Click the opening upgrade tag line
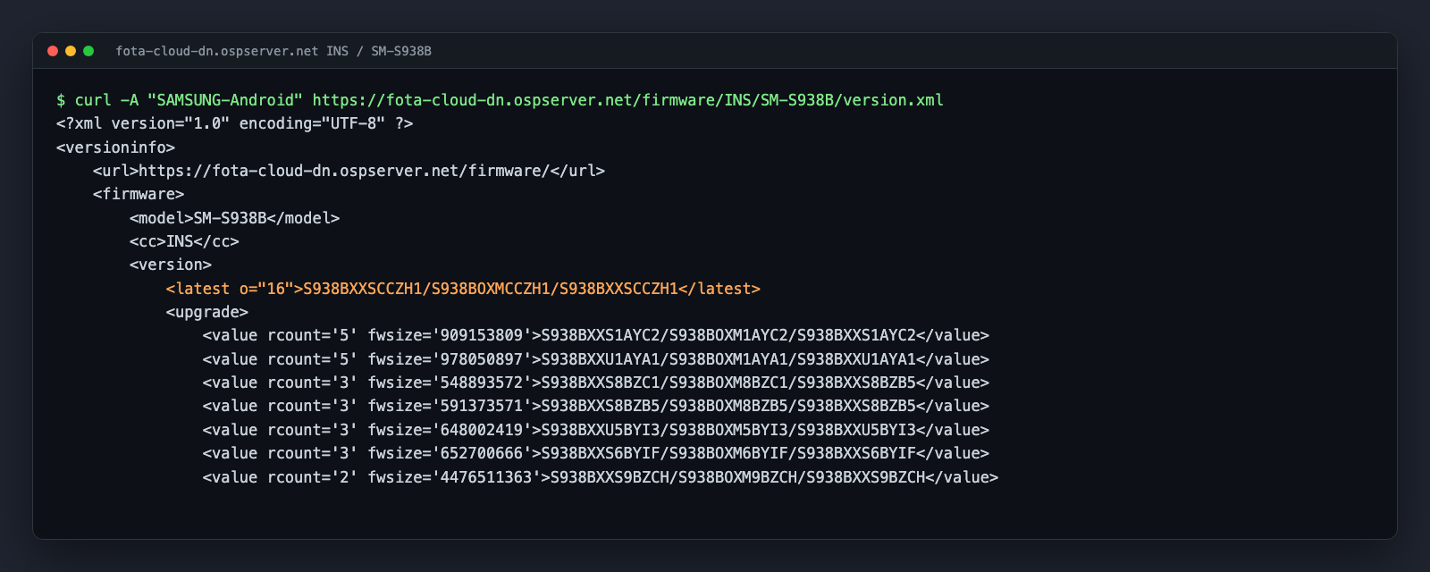The image size is (1430, 572). click(x=206, y=312)
